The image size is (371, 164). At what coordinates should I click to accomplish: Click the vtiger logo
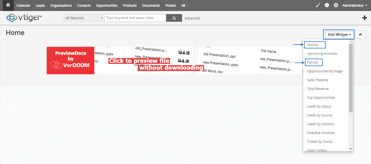(x=24, y=18)
